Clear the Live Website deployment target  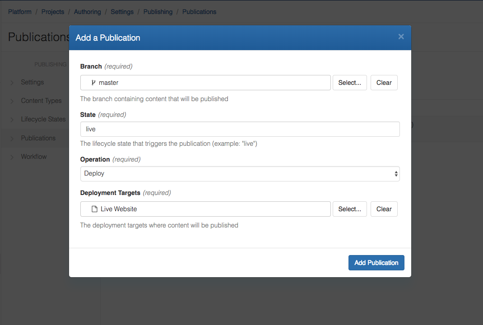[x=384, y=209]
